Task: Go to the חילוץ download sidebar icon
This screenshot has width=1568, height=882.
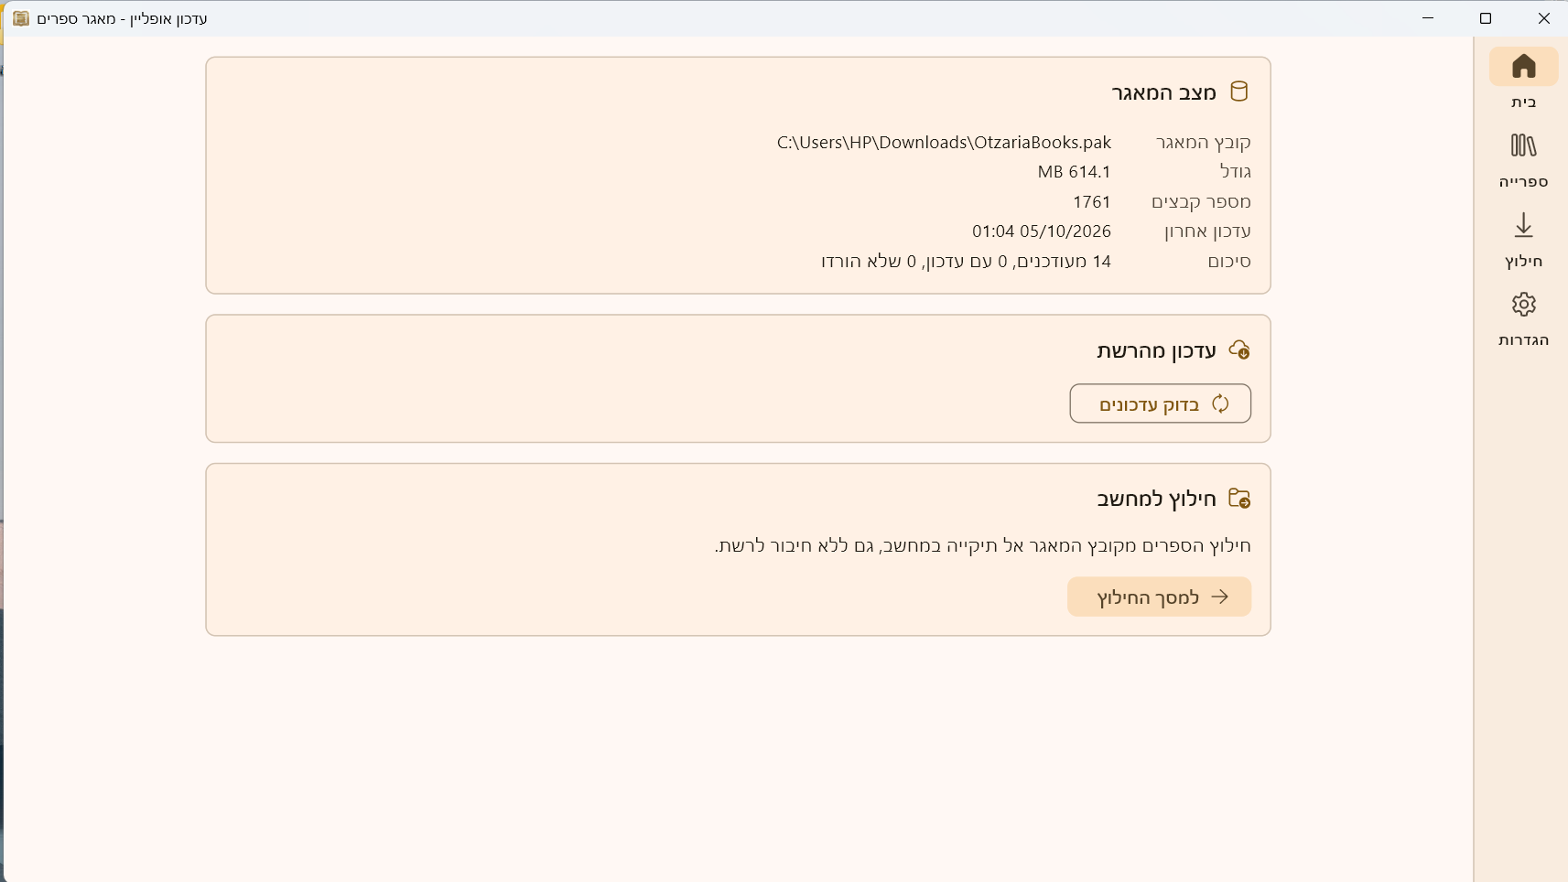Action: click(x=1523, y=225)
